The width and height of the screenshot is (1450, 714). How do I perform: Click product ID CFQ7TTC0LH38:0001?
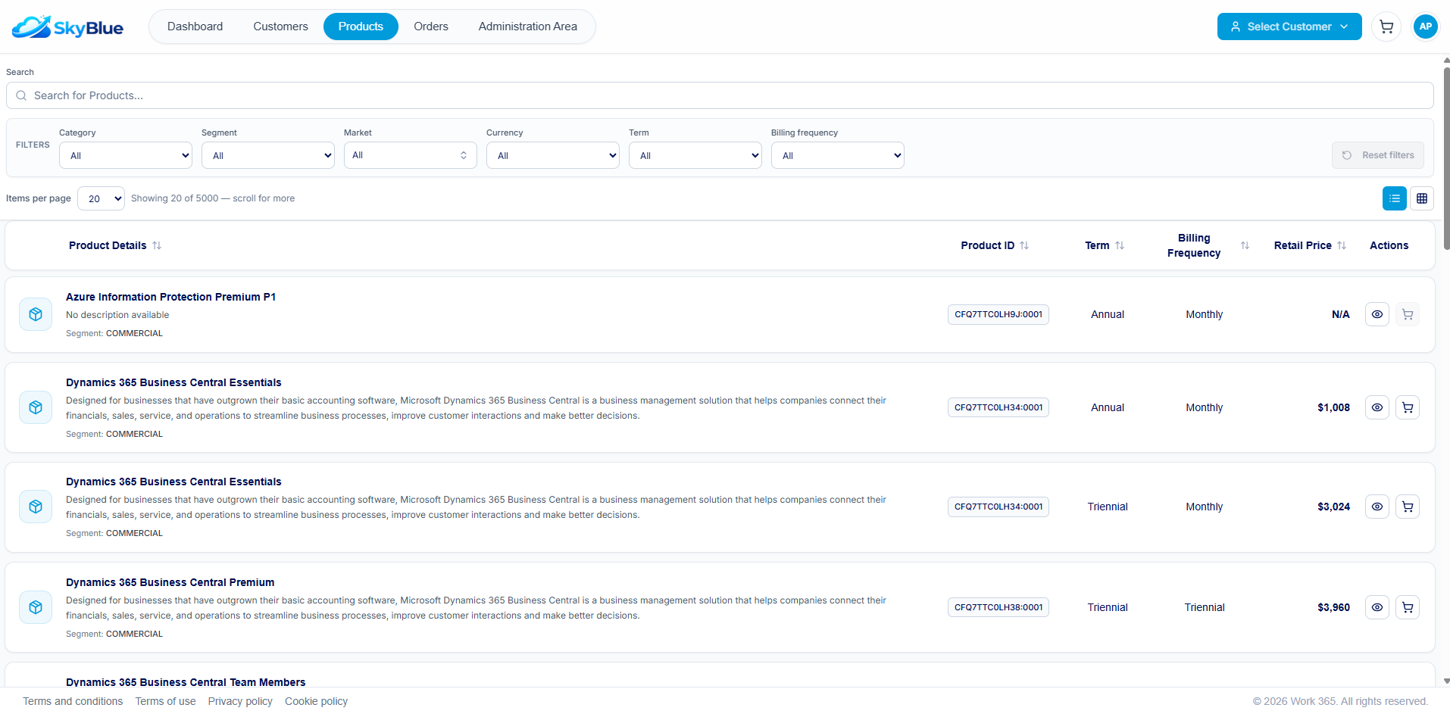tap(998, 607)
